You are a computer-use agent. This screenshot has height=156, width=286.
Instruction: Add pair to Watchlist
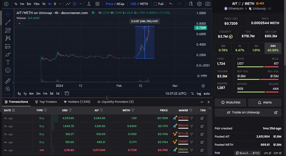click(x=230, y=103)
